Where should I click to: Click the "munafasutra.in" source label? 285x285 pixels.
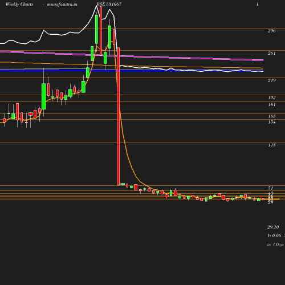[x=62, y=5]
